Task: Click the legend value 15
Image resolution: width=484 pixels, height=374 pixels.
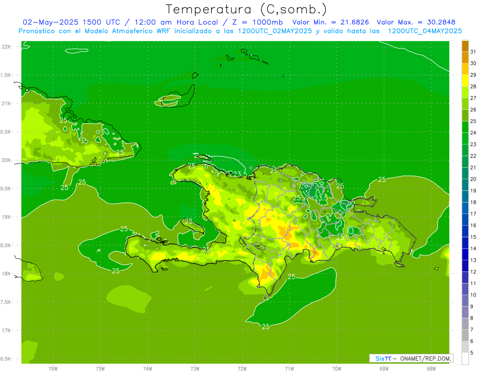Action: [474, 237]
